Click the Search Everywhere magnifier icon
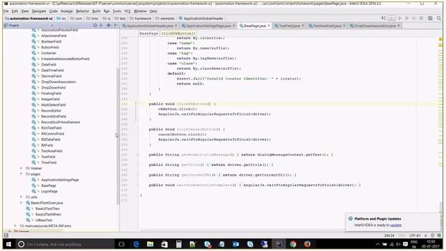The image size is (446, 251). tap(439, 18)
